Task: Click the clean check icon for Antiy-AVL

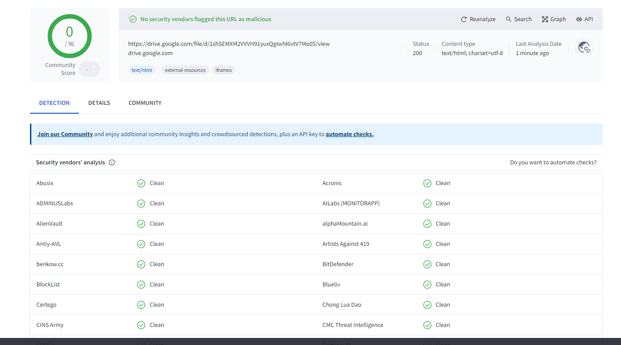Action: pyautogui.click(x=141, y=244)
